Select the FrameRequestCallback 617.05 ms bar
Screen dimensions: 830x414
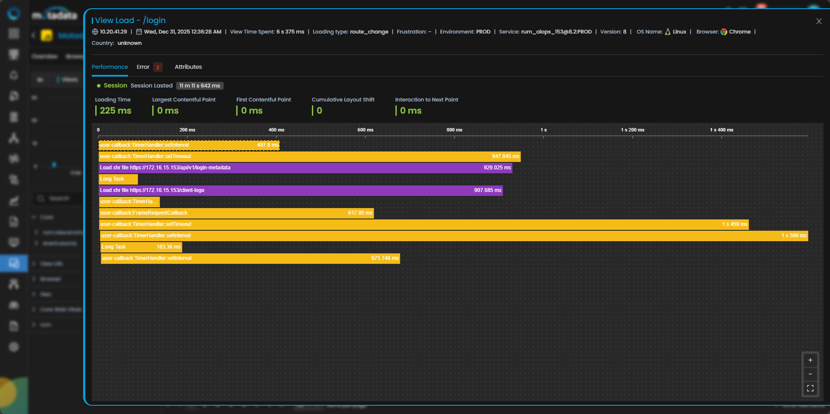coord(236,213)
